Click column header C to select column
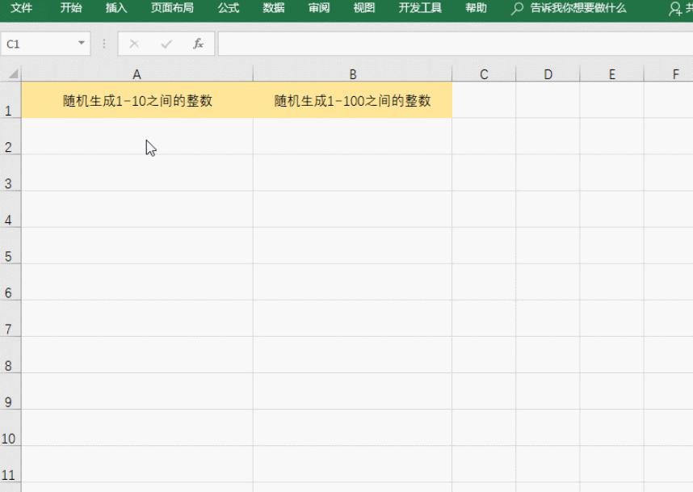 483,74
